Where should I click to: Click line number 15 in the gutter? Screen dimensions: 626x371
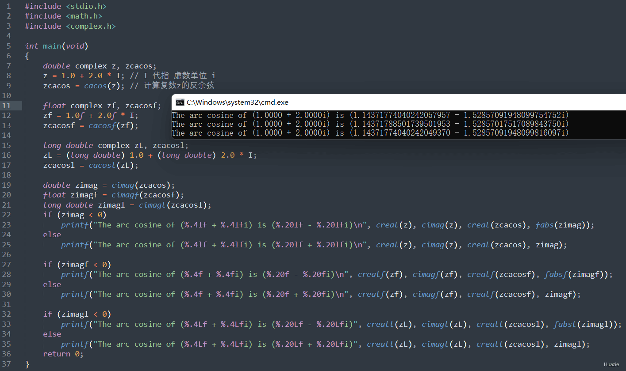[x=7, y=145]
